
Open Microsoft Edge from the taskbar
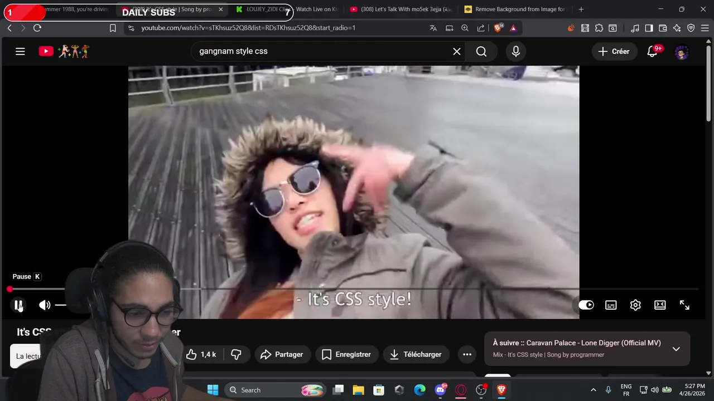coord(419,390)
